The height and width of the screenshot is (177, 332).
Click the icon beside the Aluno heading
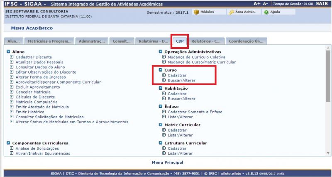point(9,52)
